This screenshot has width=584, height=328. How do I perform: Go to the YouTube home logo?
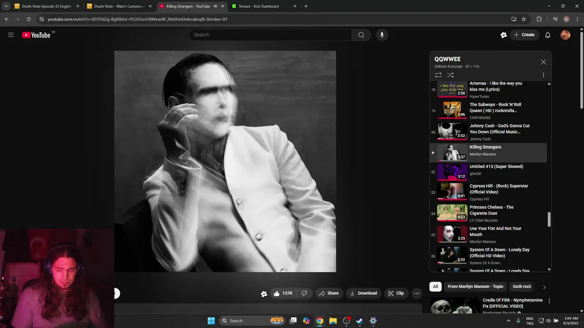click(x=36, y=35)
